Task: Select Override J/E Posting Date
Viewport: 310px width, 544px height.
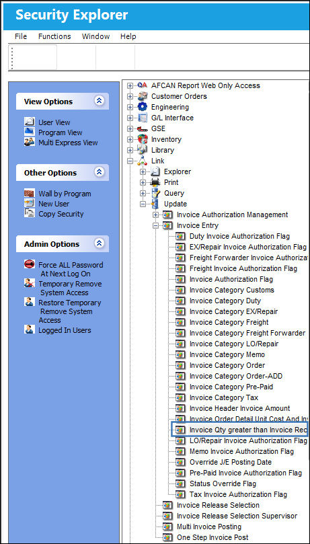Action: 231,462
